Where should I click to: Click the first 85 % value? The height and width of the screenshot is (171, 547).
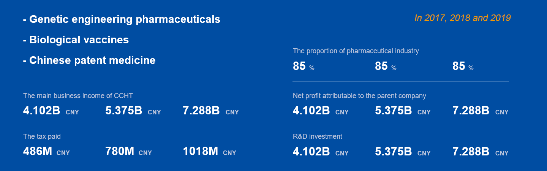coord(304,66)
